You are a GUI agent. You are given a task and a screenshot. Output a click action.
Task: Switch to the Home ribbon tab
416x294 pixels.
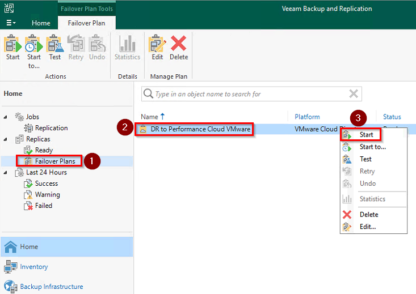(x=41, y=23)
